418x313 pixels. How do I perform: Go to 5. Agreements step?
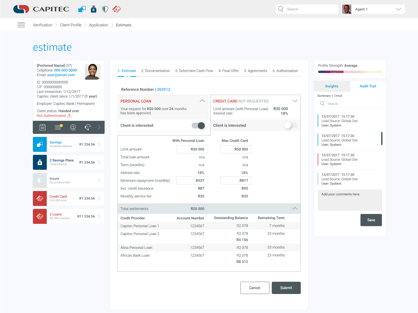point(256,71)
